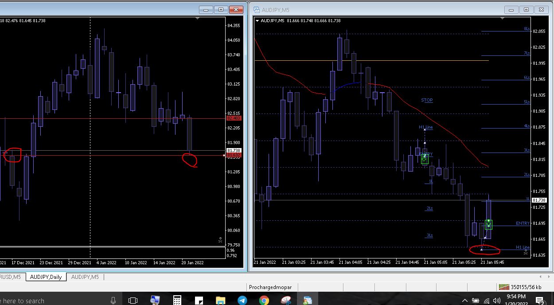Click the 20 Jan 2022 date label
Viewport: 554px width, 305px height.
tap(192, 262)
